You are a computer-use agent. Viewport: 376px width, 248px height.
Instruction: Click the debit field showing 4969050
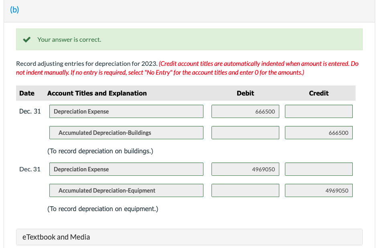(x=245, y=169)
